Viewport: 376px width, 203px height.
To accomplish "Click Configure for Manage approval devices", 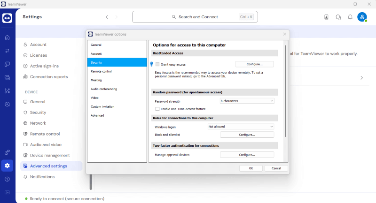I will pyautogui.click(x=247, y=155).
